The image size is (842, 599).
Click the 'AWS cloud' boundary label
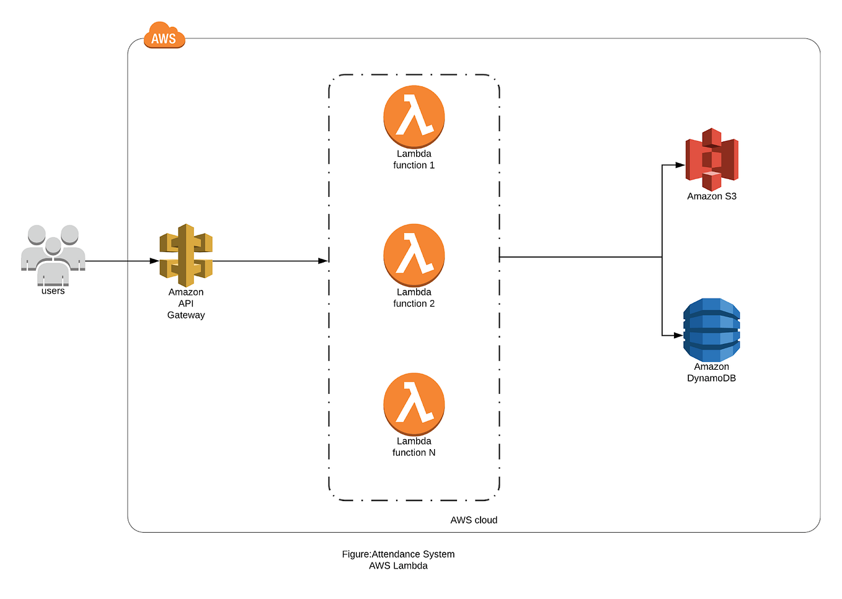[473, 520]
